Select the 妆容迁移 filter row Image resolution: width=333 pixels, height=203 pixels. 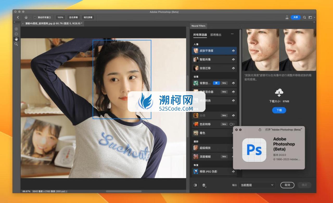(x=214, y=68)
